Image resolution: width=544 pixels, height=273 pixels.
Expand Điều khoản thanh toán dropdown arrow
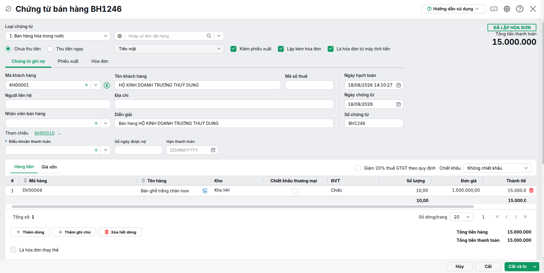(x=105, y=150)
